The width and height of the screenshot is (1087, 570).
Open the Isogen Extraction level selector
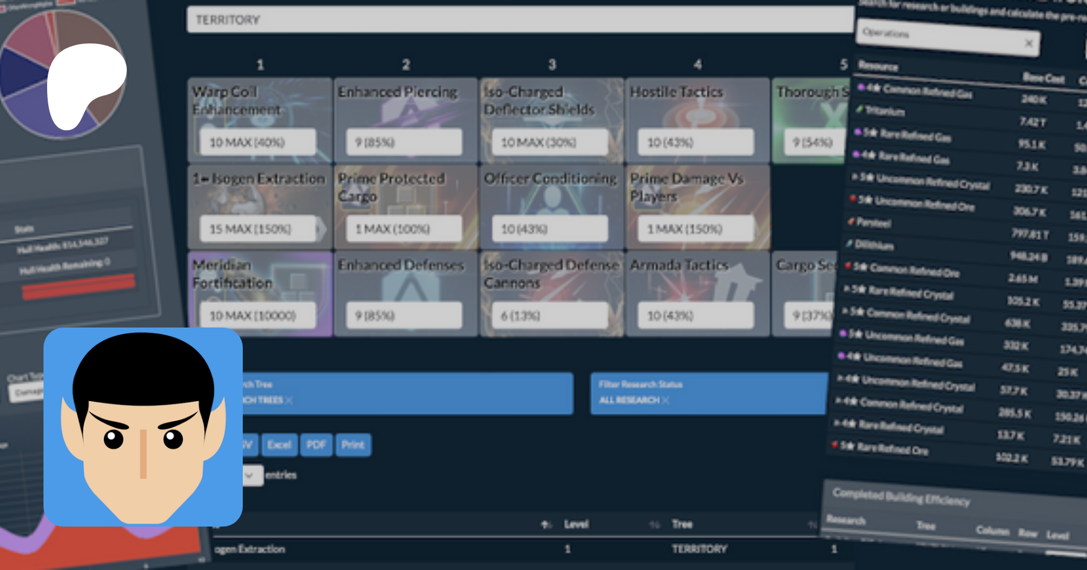258,229
